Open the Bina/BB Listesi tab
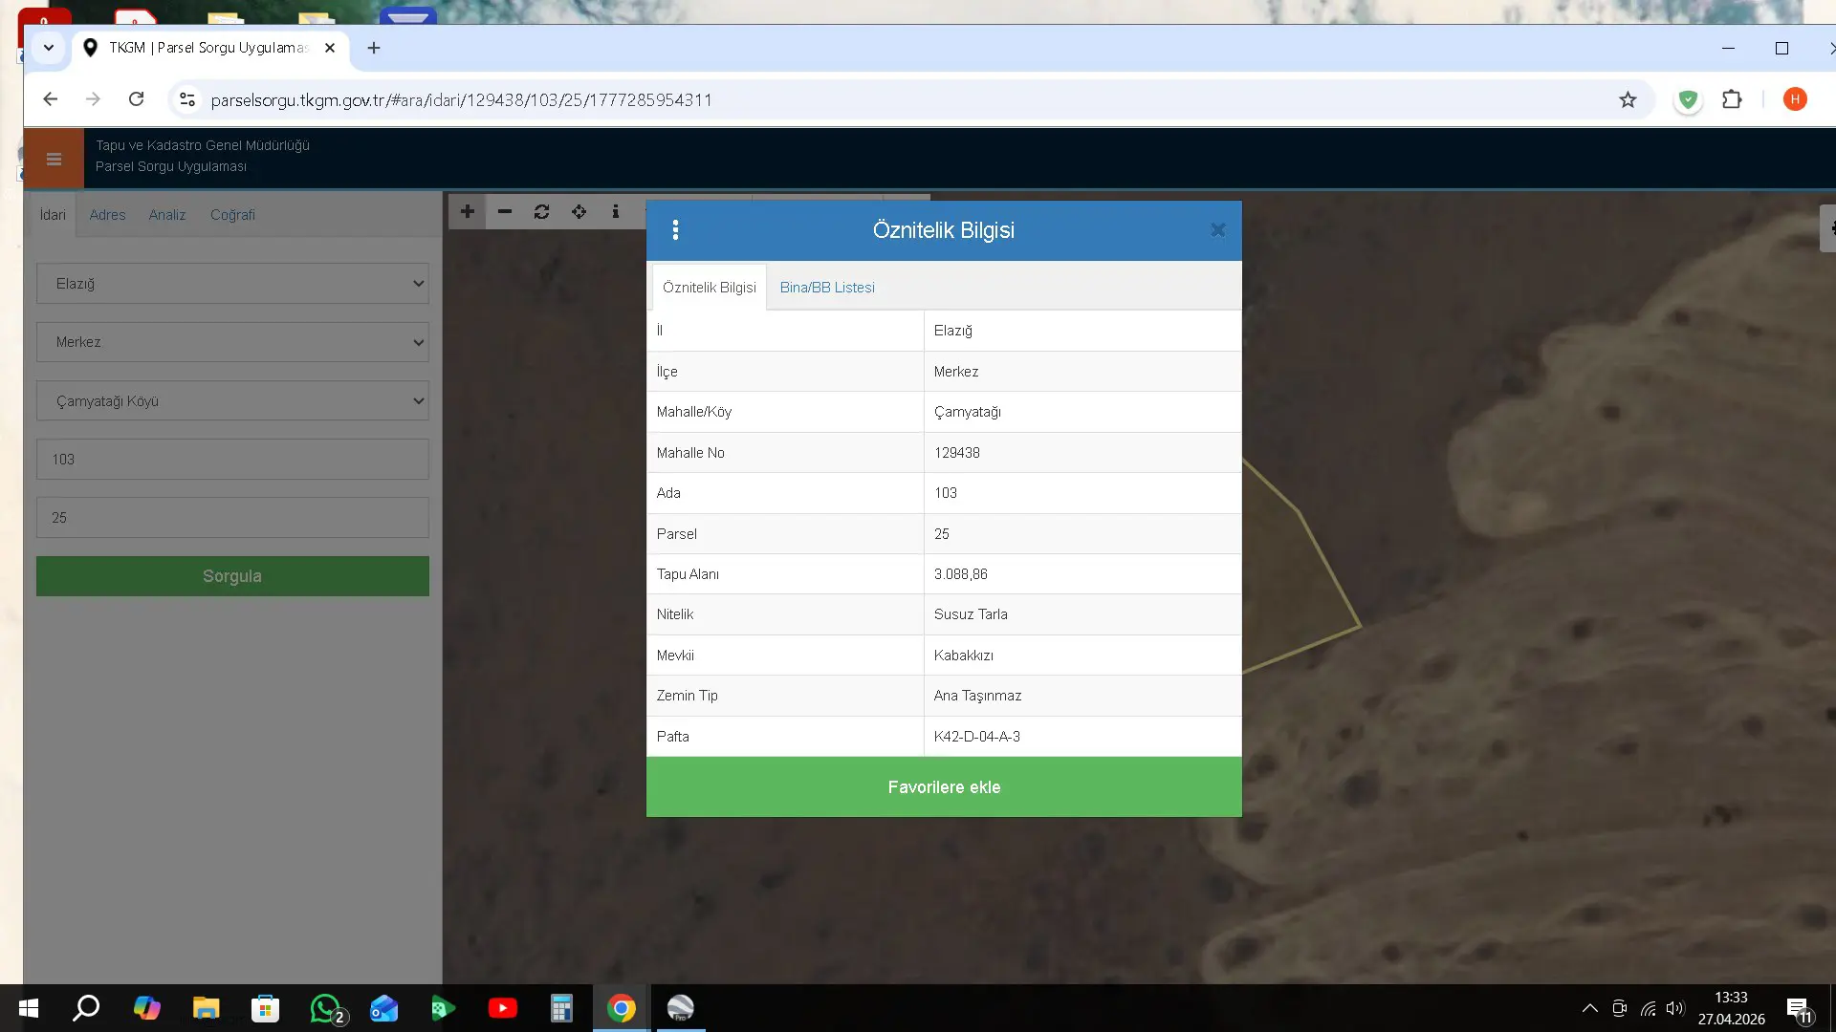The image size is (1836, 1032). (x=827, y=288)
